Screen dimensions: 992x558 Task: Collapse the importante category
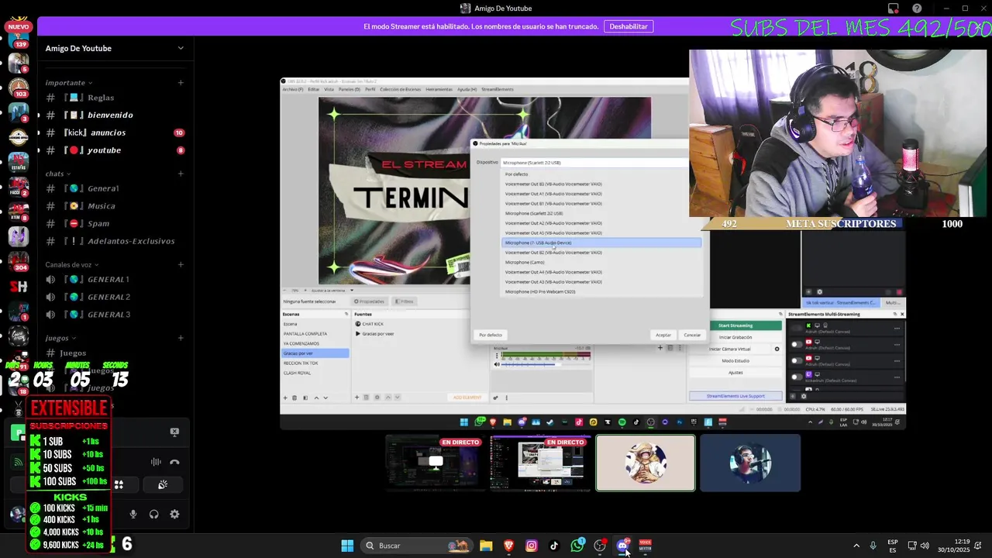point(68,82)
